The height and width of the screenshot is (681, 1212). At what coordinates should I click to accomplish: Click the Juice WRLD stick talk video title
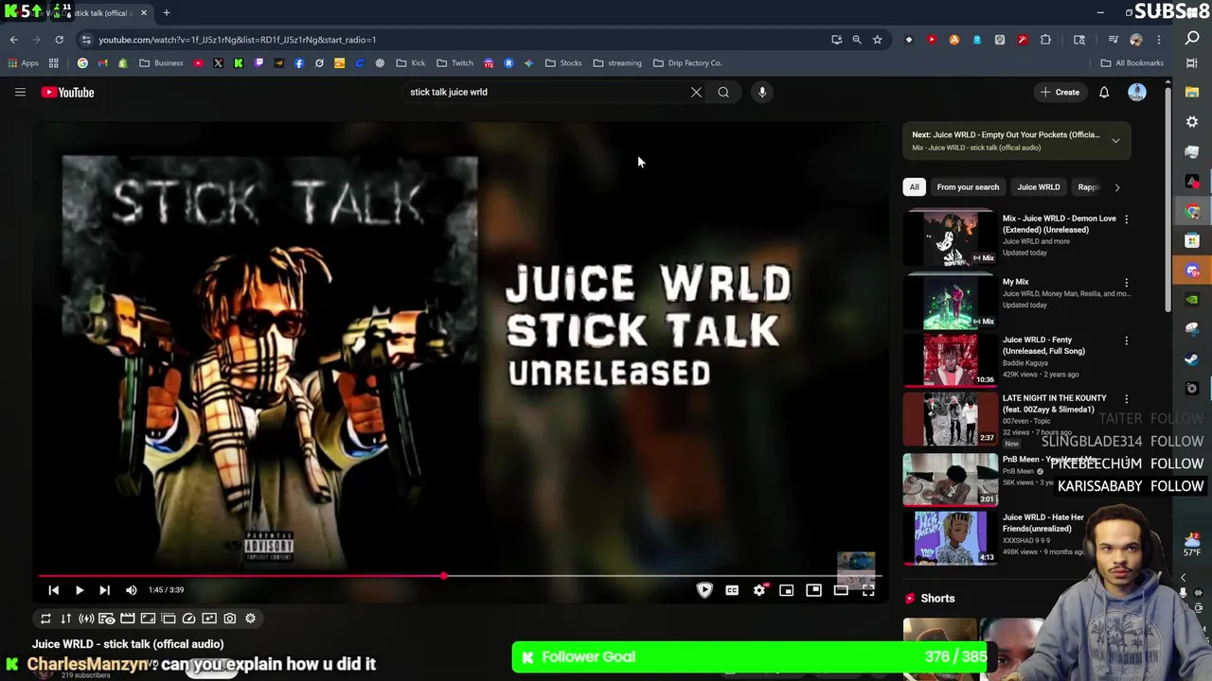pyautogui.click(x=128, y=644)
